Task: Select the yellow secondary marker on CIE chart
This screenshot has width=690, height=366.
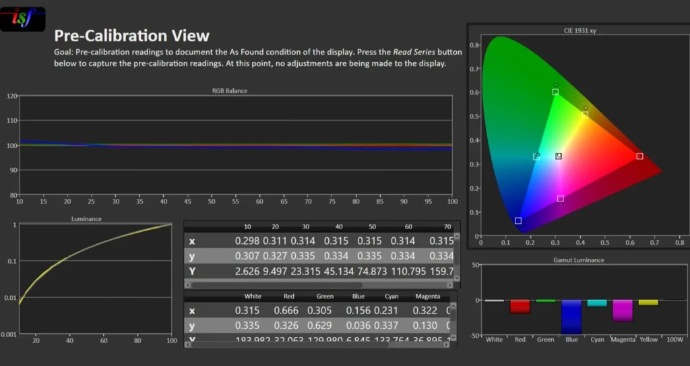Action: coord(585,115)
